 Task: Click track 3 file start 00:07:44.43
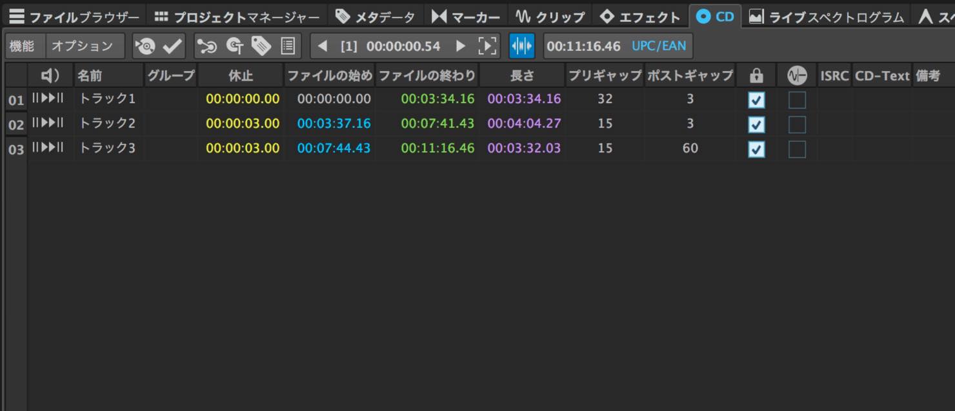334,148
